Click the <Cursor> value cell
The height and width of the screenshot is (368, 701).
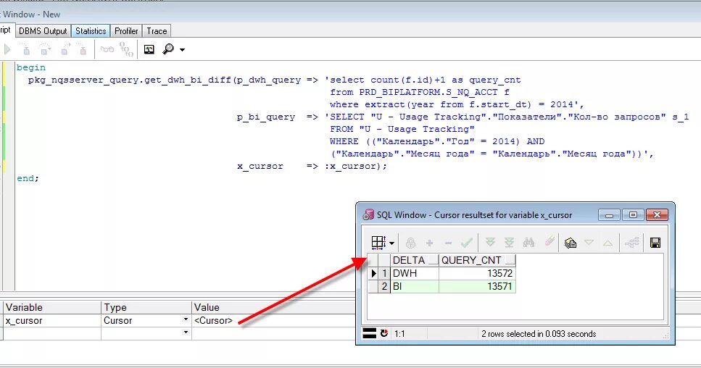coord(273,321)
